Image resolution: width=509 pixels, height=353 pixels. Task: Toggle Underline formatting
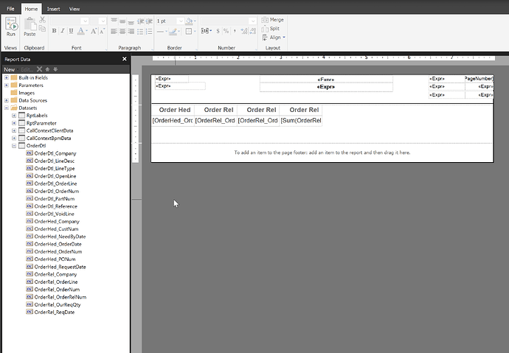pyautogui.click(x=71, y=31)
